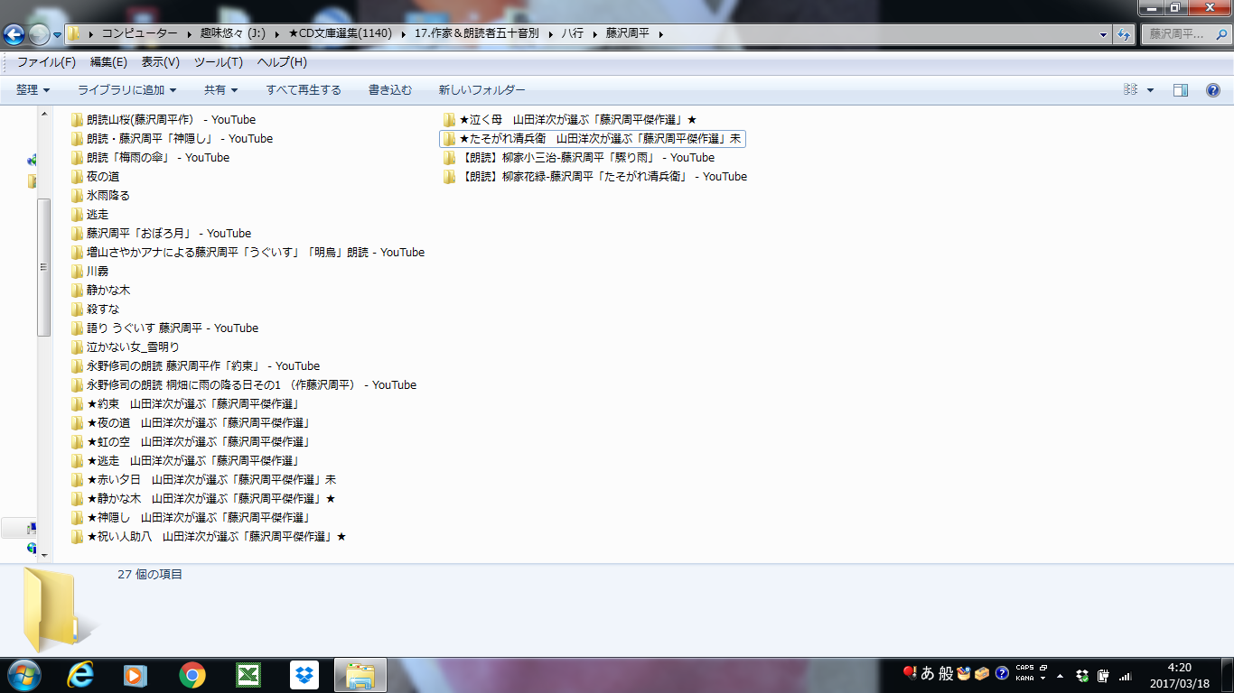Toggle IME conversion mode 般

coord(946,673)
